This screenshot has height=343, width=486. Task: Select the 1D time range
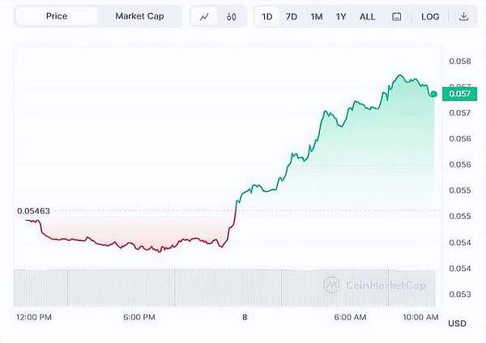(267, 16)
